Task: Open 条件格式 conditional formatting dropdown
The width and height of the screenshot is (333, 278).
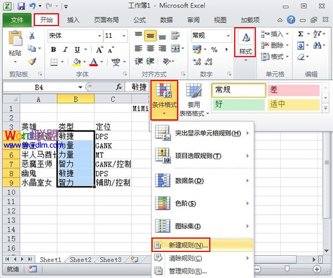Action: (164, 100)
